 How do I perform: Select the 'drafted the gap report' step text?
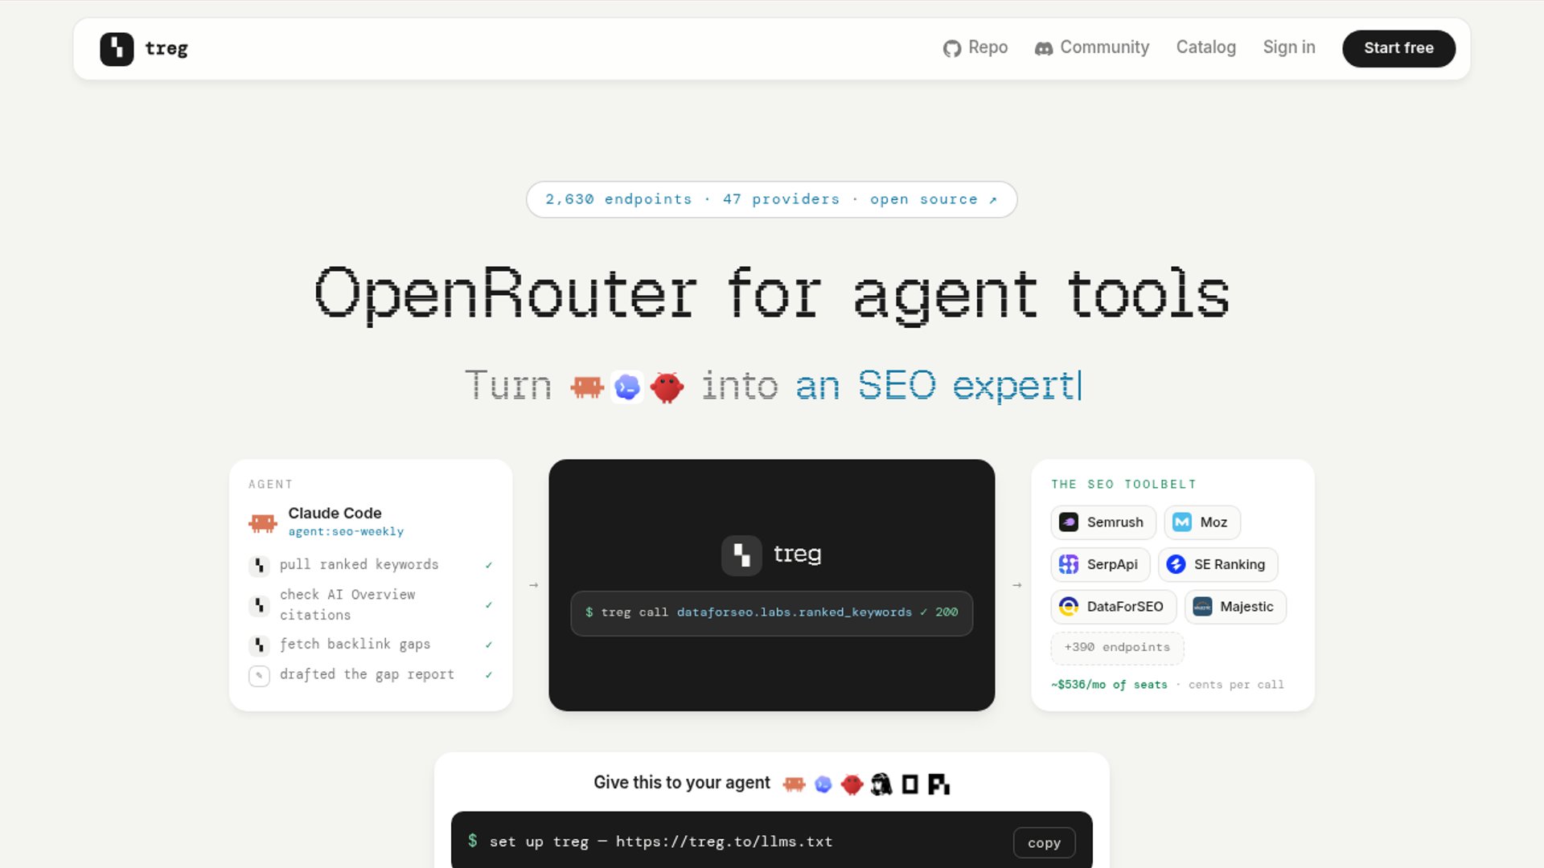pos(367,674)
